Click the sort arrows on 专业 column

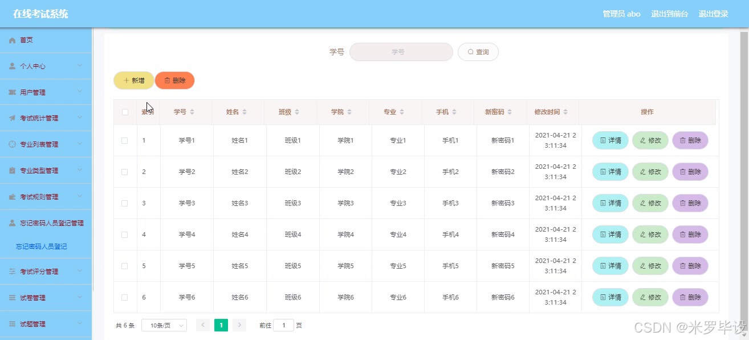click(x=402, y=112)
